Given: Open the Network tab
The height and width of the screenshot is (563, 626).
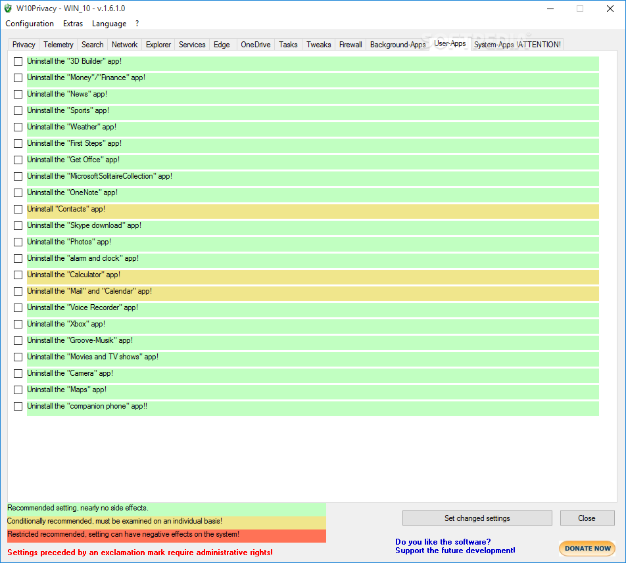Looking at the screenshot, I should point(124,45).
